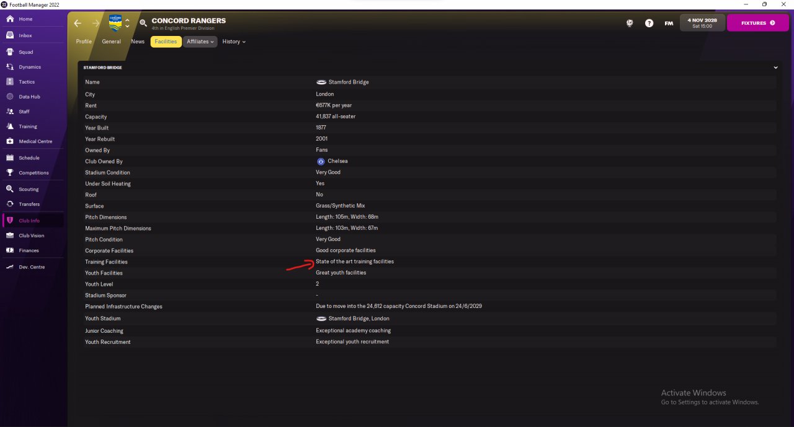Open the Youth Stadium Stamford Bridge, London link
The height and width of the screenshot is (427, 794).
point(359,319)
